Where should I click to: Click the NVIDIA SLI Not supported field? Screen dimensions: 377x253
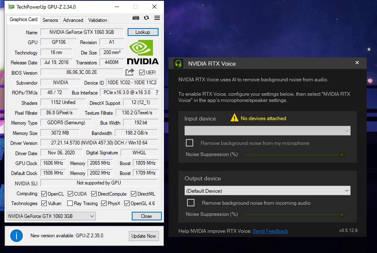click(99, 182)
